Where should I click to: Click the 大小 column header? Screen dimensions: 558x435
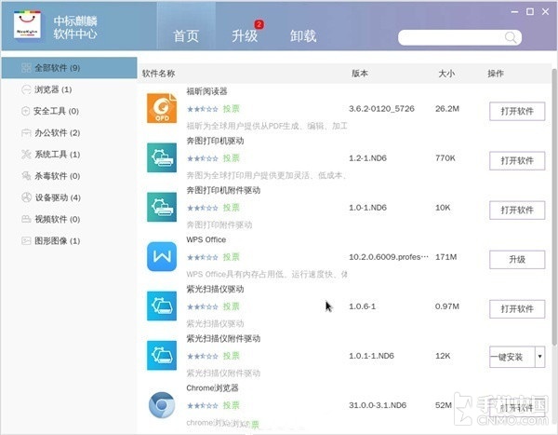[x=446, y=74]
